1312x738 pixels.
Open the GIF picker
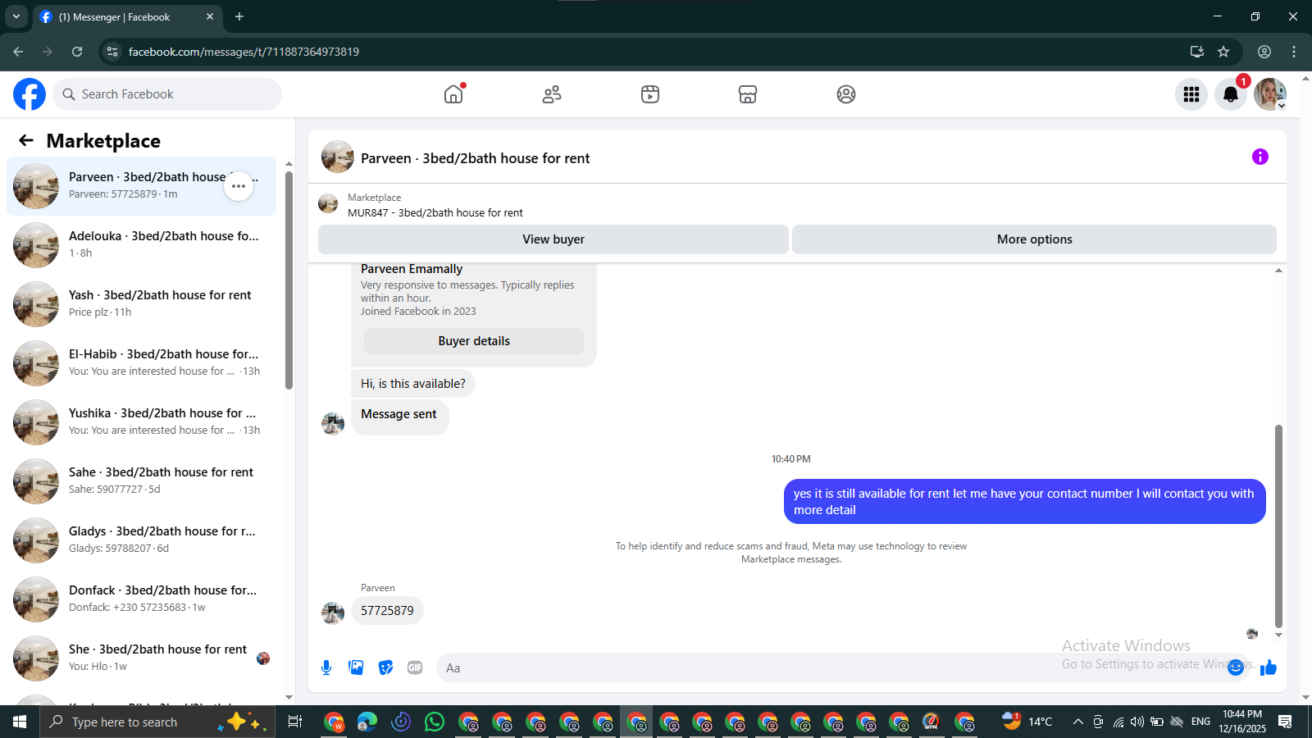click(x=415, y=667)
